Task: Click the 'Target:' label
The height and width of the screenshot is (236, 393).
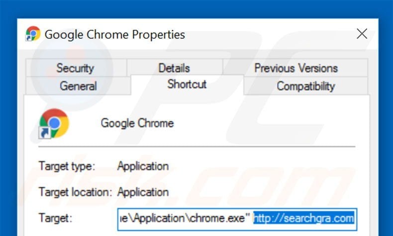Action: [x=55, y=218]
